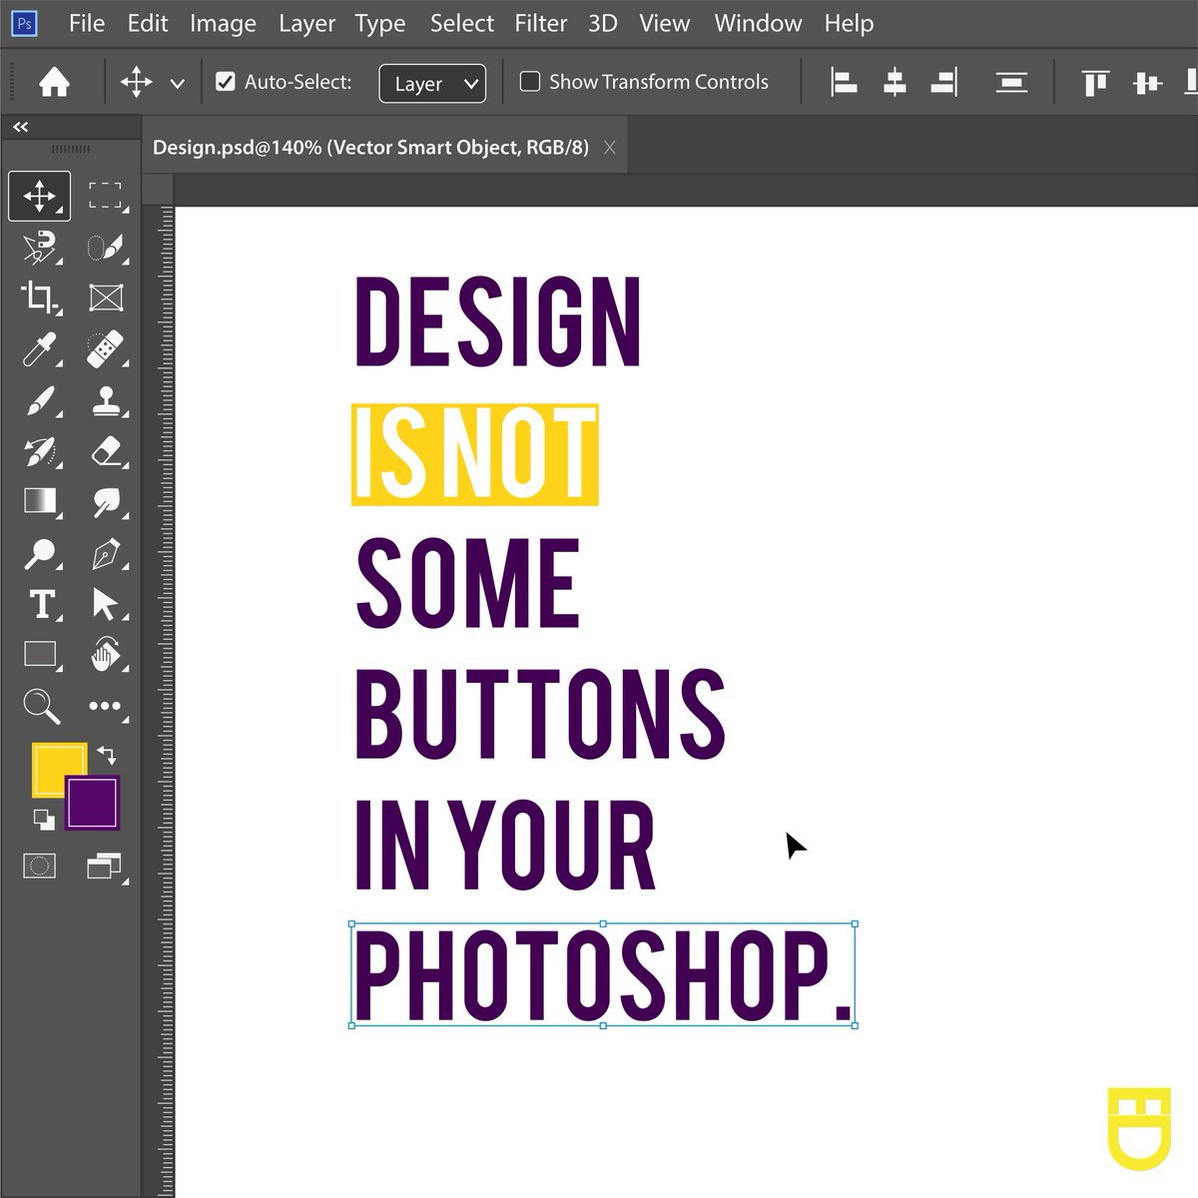The width and height of the screenshot is (1198, 1198).
Task: Distribute vertically
Action: click(x=1011, y=82)
